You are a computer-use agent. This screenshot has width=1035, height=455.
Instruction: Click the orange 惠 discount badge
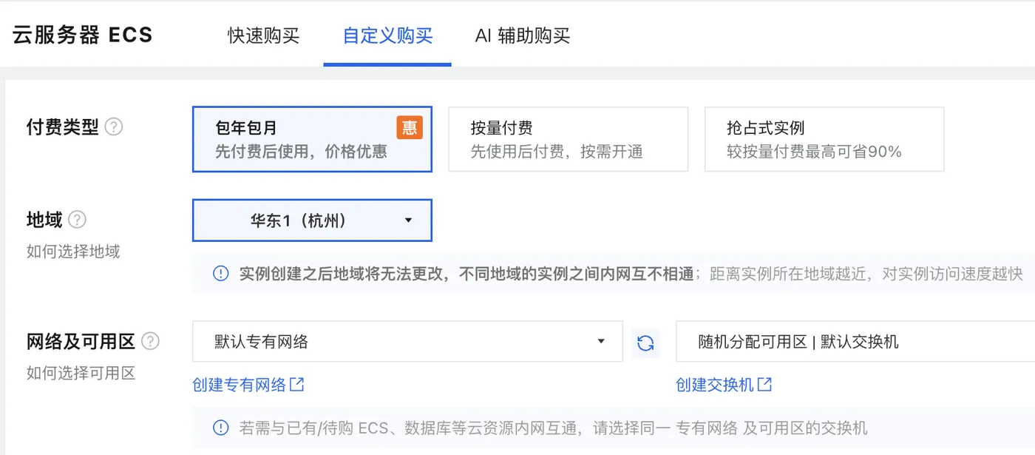(409, 127)
